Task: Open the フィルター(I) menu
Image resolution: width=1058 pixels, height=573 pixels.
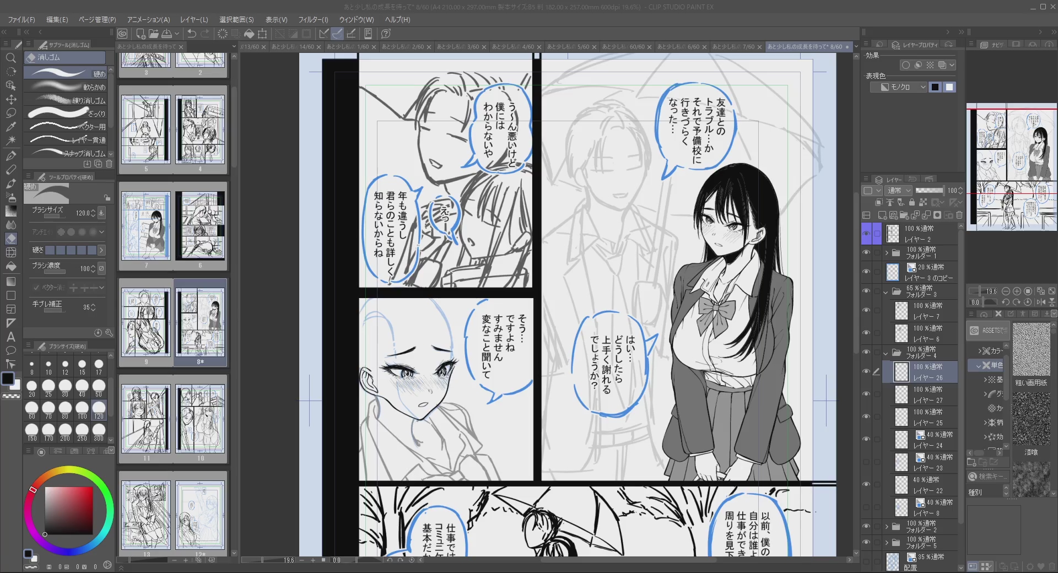Action: [x=312, y=19]
